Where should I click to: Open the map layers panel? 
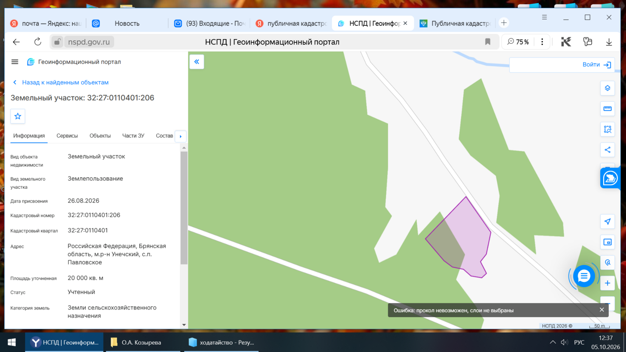coord(607,88)
